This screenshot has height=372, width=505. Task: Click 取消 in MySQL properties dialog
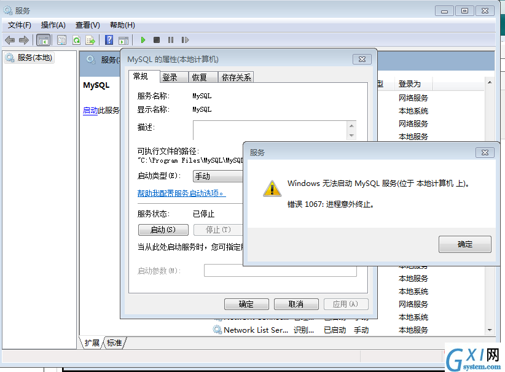[296, 304]
